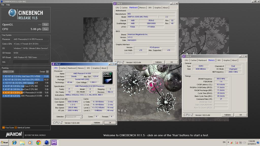Open the Help menu in Cinebench
The image size is (260, 146).
(x=8, y=5)
